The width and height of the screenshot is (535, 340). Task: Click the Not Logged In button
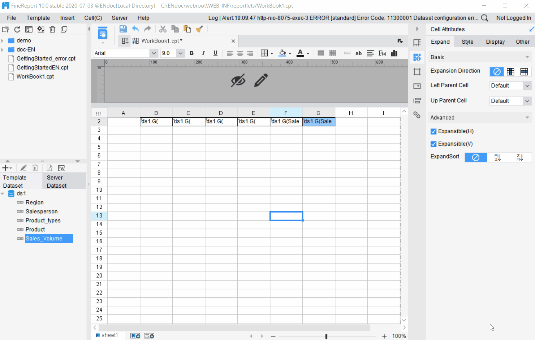point(514,18)
